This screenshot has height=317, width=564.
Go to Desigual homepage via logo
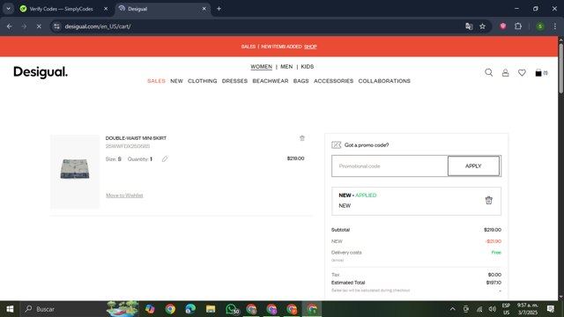41,72
